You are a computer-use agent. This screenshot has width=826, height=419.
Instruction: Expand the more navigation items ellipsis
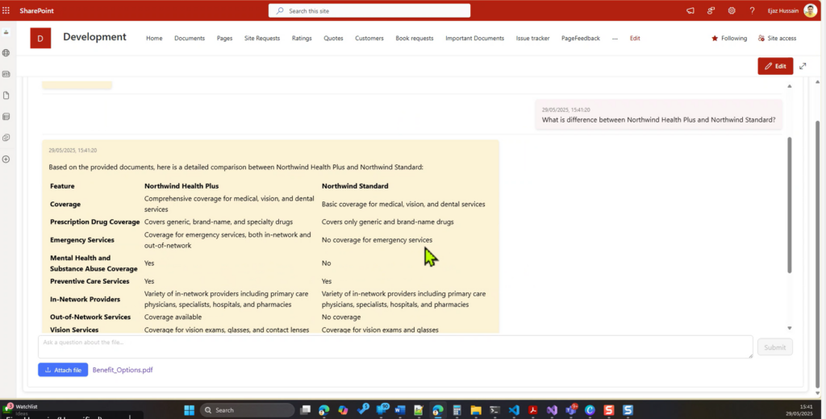tap(615, 39)
